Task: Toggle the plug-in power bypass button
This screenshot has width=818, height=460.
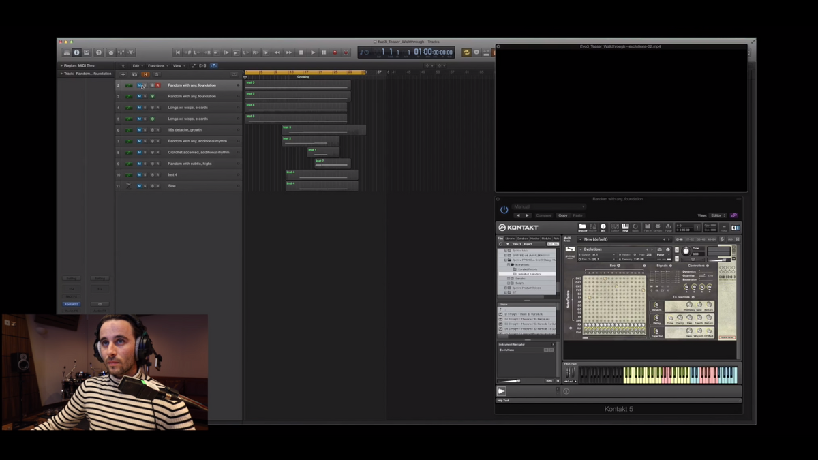Action: click(x=504, y=210)
